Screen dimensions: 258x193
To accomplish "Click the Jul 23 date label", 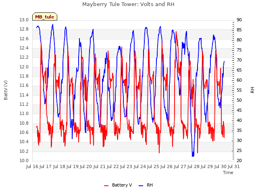I will (x=126, y=166).
